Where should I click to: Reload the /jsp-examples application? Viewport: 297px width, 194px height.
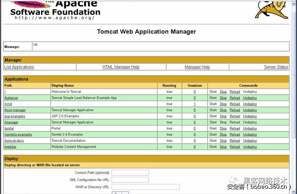click(x=235, y=116)
